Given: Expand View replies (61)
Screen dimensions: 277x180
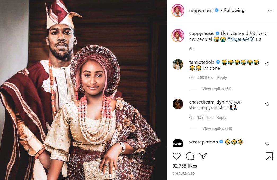Looking at the screenshot, I should [x=217, y=89].
